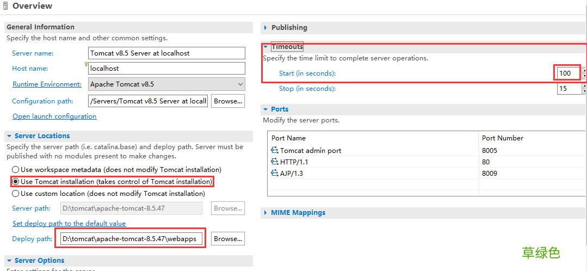Click Browse next to Deploy path
Viewport: 587px width, 271px height.
point(227,239)
